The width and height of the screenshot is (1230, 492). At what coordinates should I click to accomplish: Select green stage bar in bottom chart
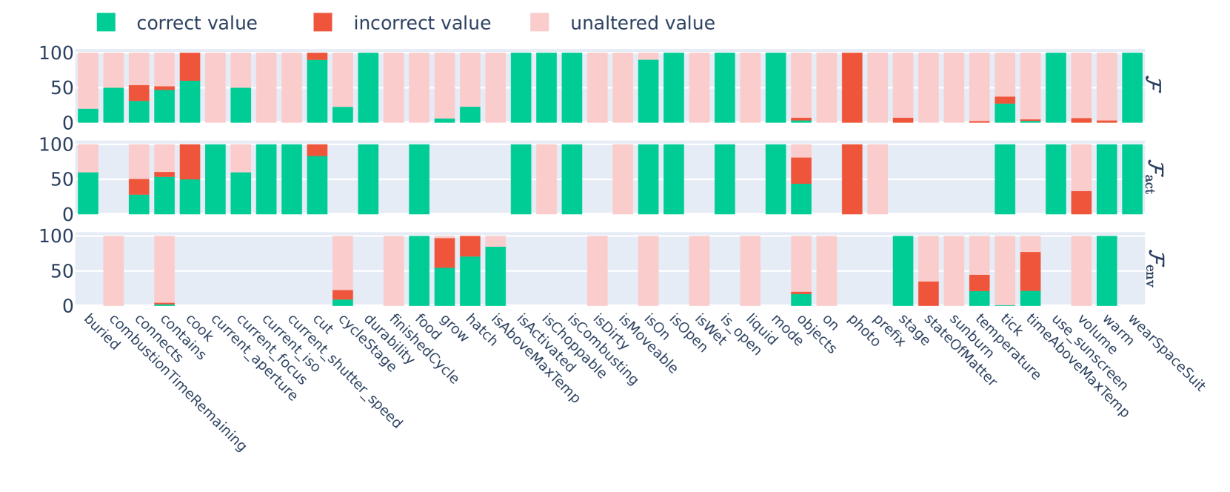click(x=903, y=271)
